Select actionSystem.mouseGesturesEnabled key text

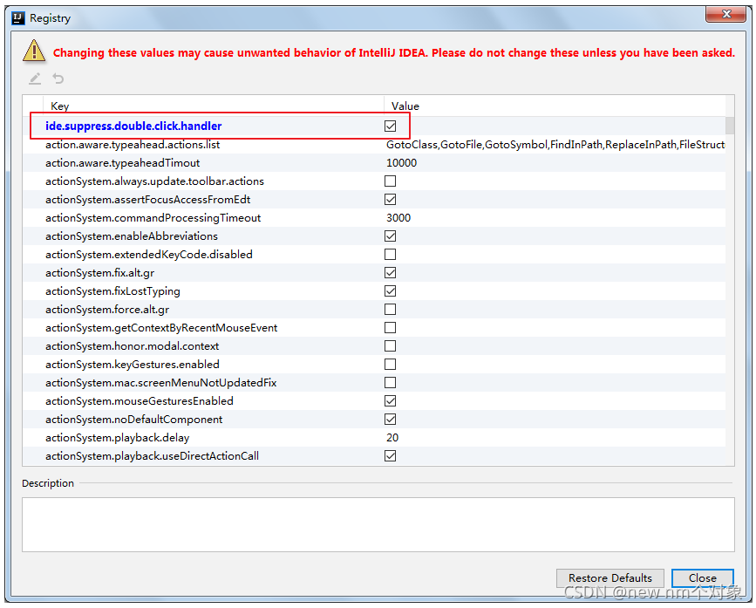click(x=140, y=401)
